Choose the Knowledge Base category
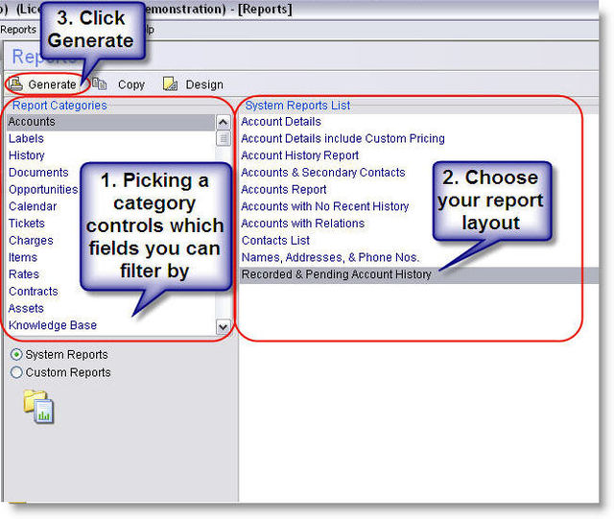The height and width of the screenshot is (519, 614). [53, 325]
